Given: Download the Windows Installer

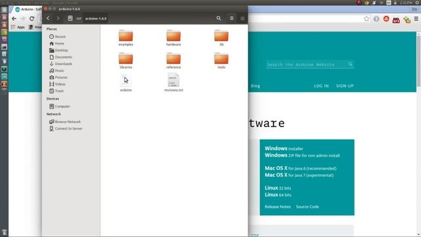Looking at the screenshot, I should coord(284,148).
